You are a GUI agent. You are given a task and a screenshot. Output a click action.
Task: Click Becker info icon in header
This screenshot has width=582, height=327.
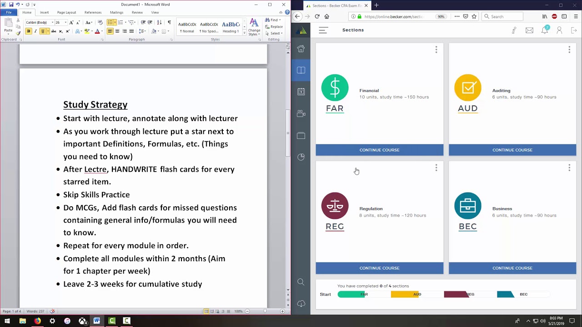514,30
